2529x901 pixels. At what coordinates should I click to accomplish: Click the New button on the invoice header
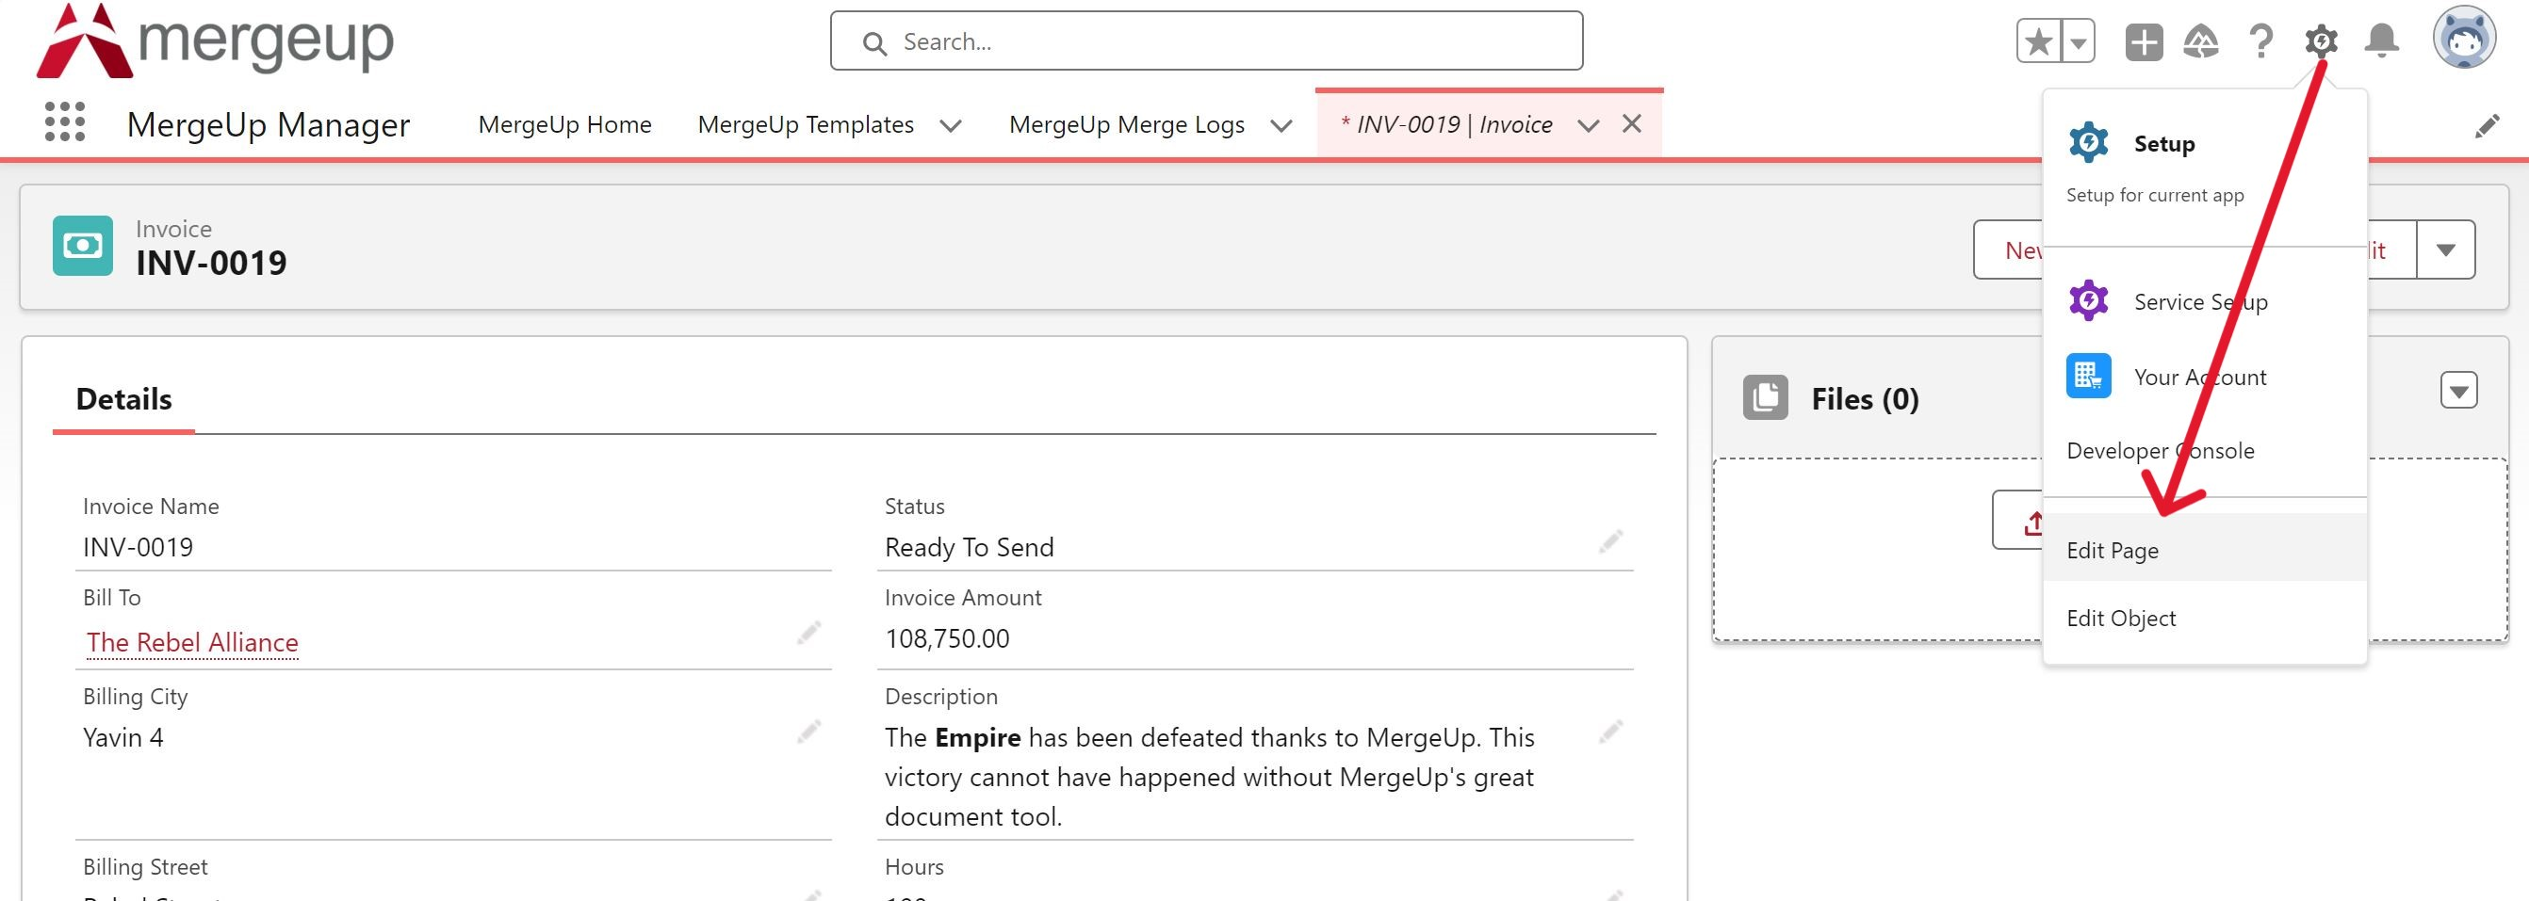point(2010,250)
